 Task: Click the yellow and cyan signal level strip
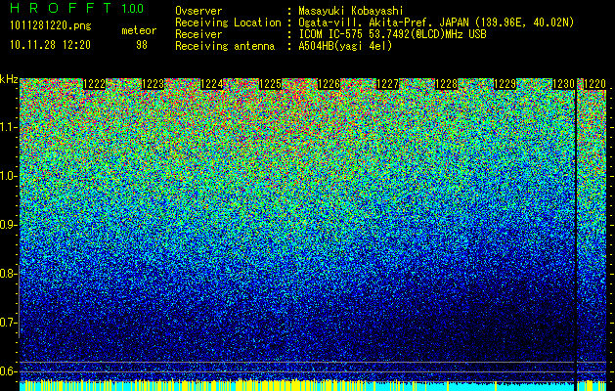pos(313,385)
